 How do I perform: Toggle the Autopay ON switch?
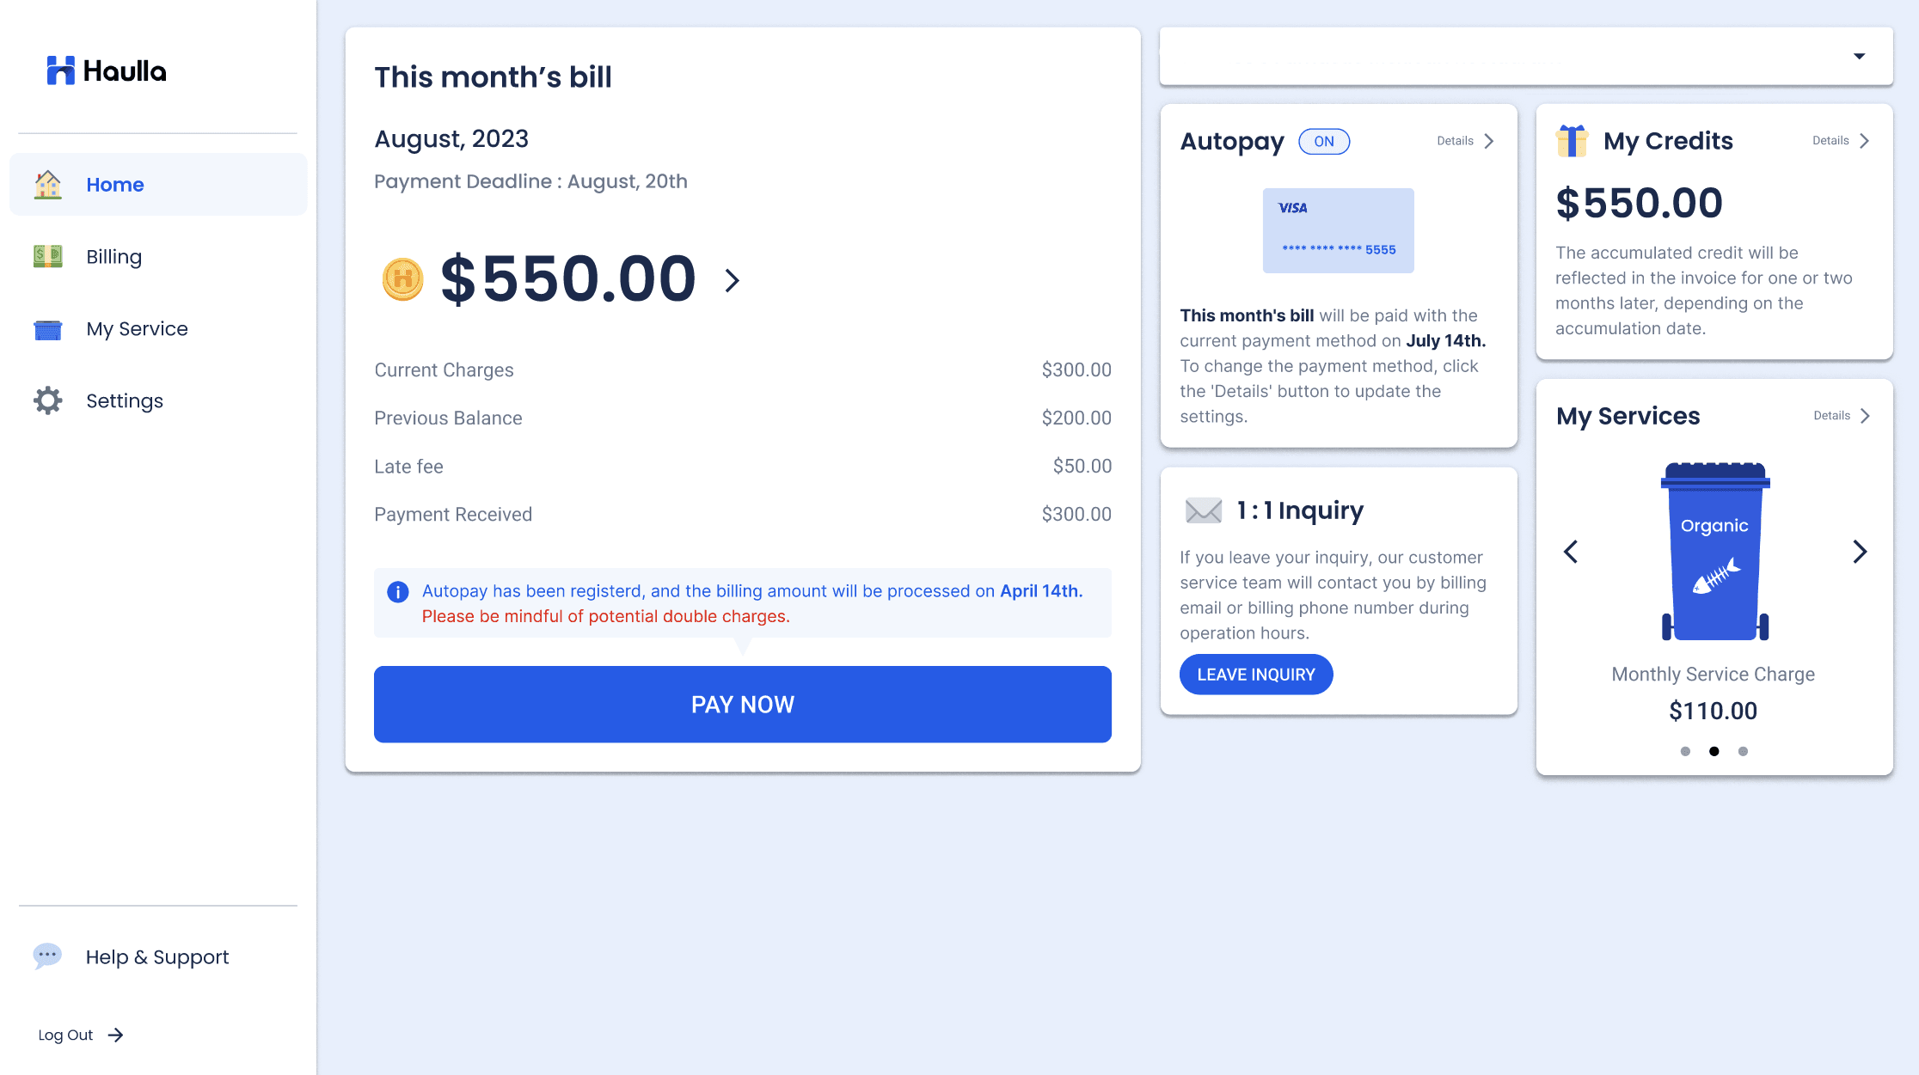click(1324, 141)
